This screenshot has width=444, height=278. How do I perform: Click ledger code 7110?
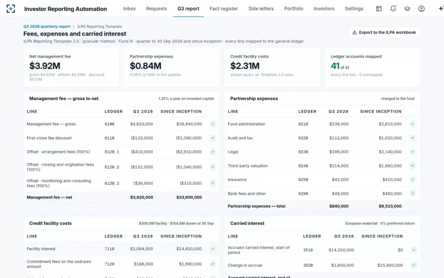tap(110, 249)
